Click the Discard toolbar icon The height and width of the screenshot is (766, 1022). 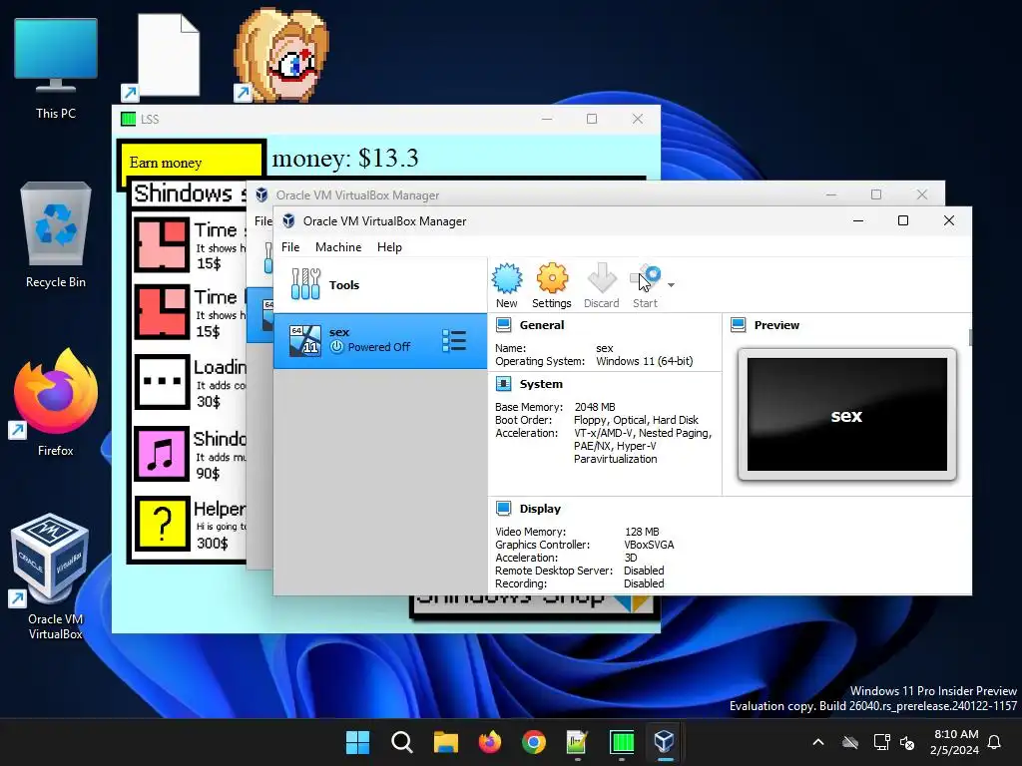coord(601,286)
